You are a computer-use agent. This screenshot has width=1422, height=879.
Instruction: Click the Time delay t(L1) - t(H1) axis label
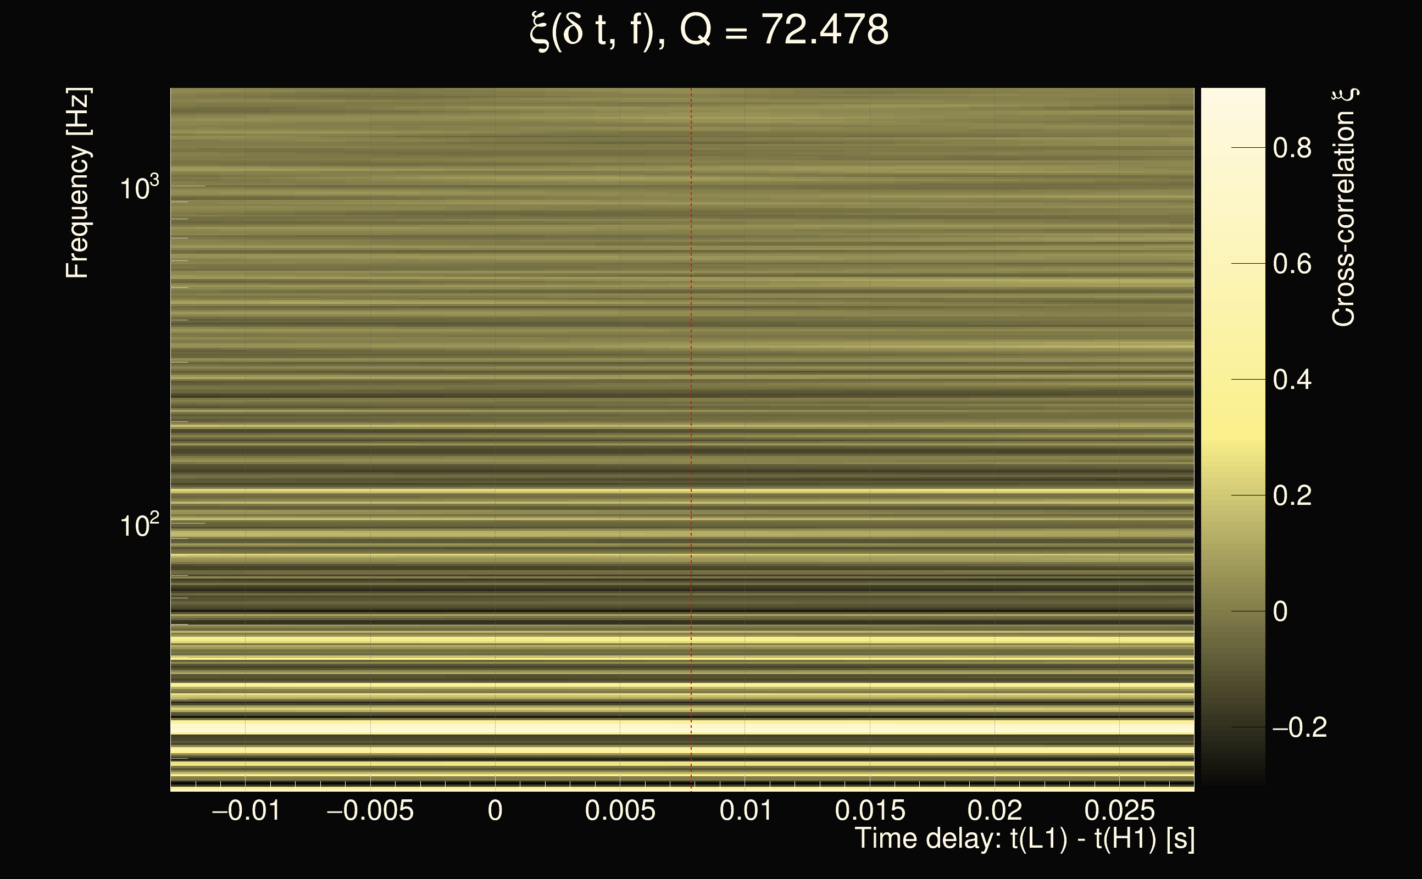[1024, 838]
